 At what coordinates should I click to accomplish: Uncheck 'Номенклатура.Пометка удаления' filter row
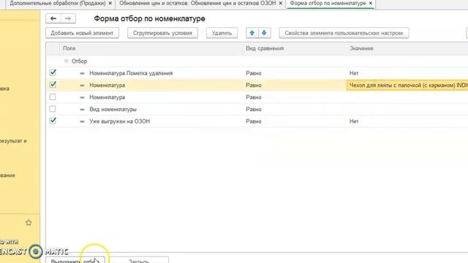pos(53,72)
